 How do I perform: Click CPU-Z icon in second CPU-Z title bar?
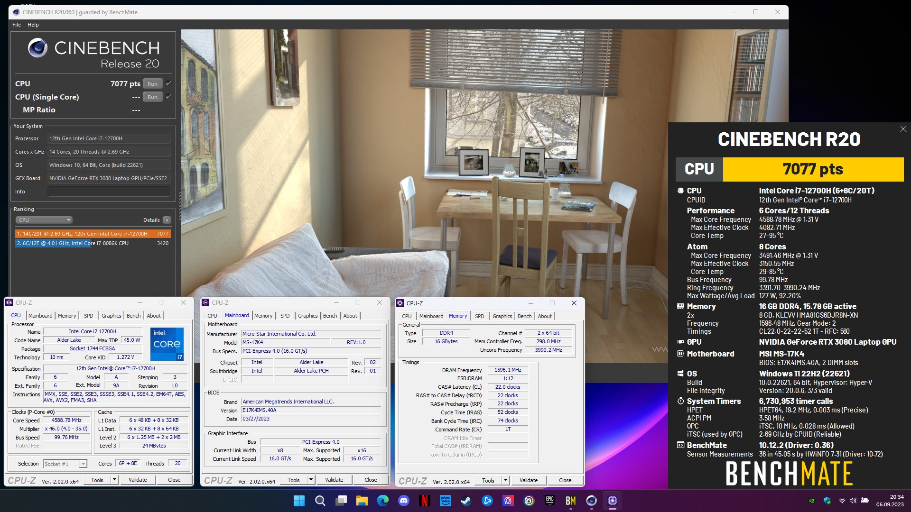click(x=205, y=302)
